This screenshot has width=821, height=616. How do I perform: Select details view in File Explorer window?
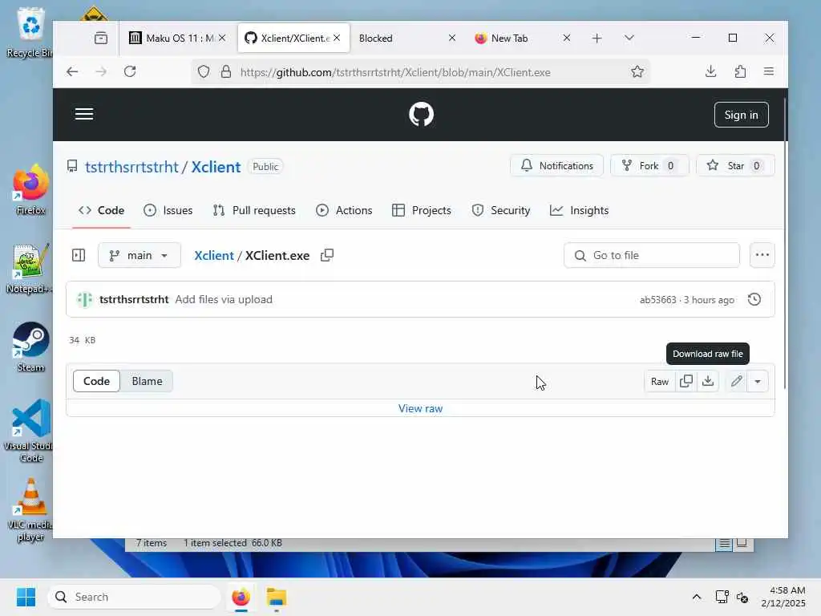[724, 544]
